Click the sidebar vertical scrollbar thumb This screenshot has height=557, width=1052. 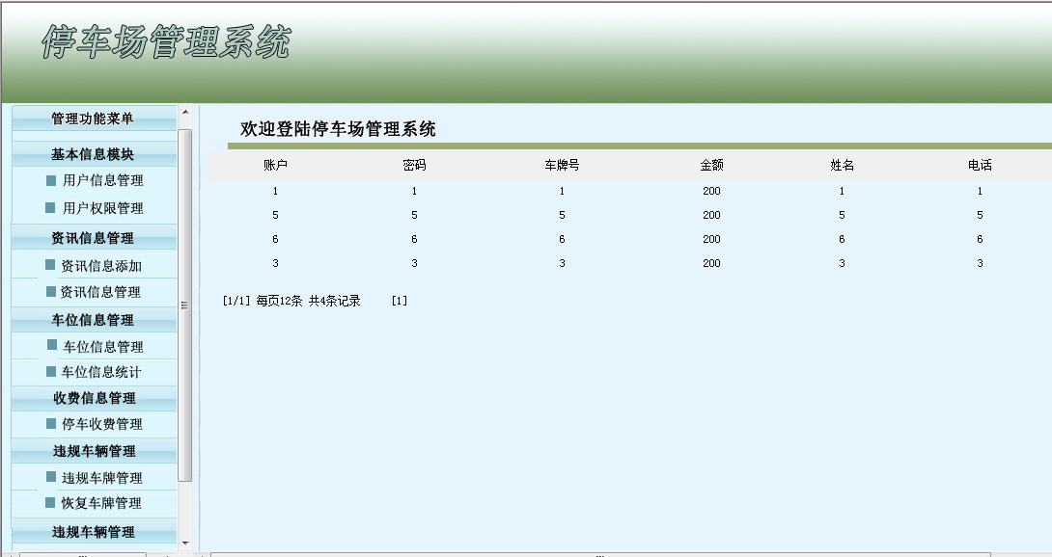click(x=185, y=305)
